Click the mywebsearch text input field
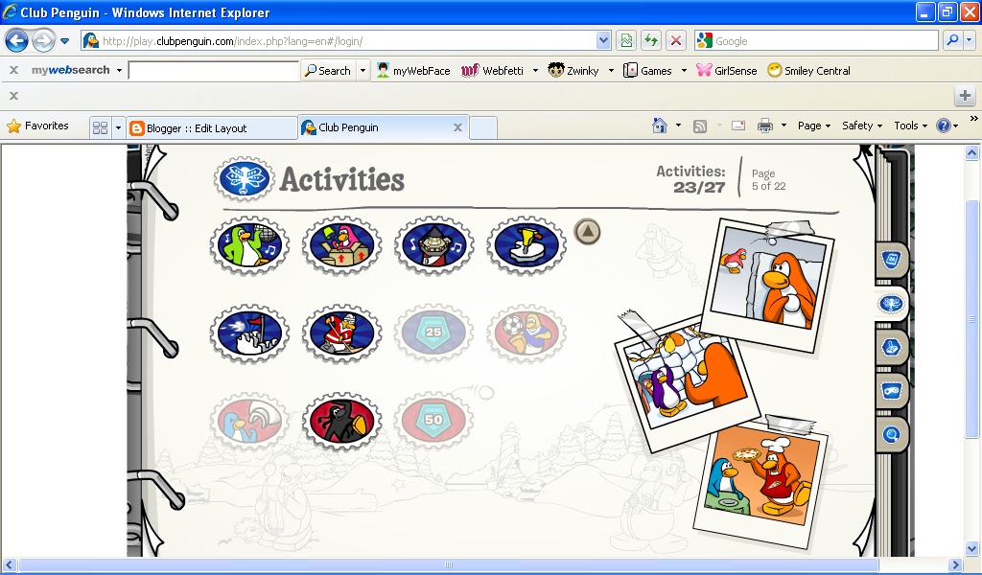The width and height of the screenshot is (982, 575). tap(213, 70)
